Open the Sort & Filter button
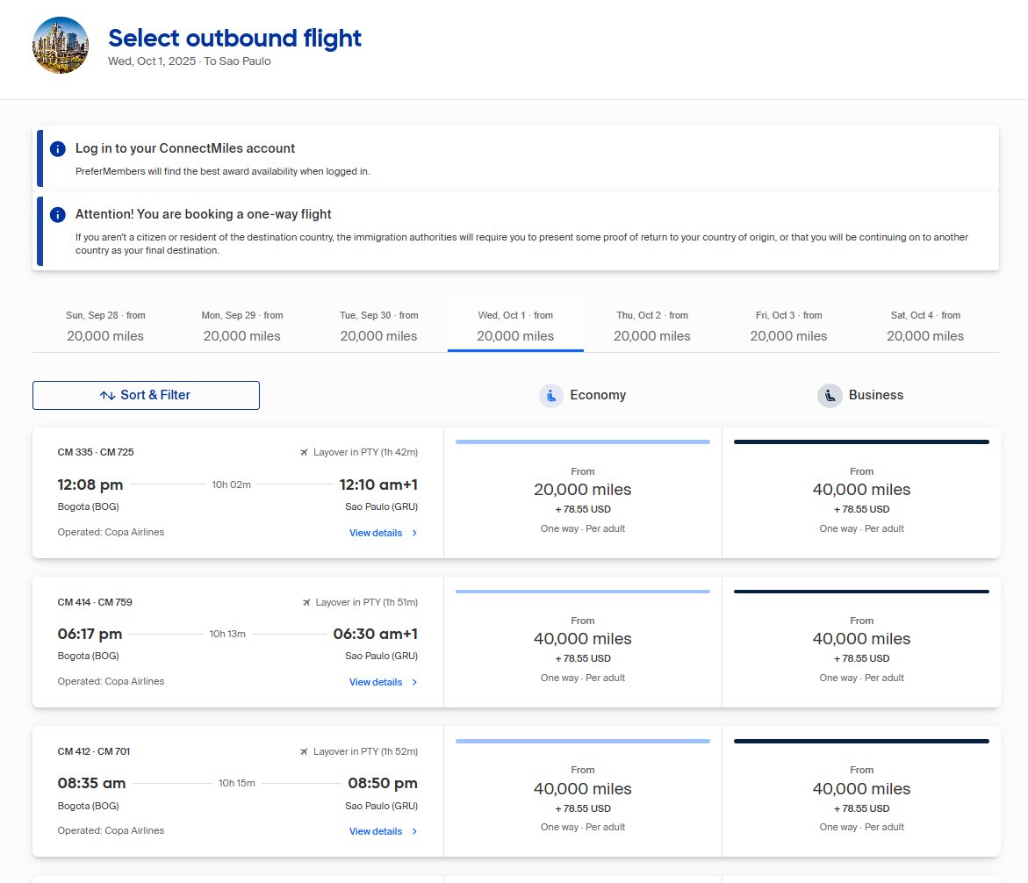Image resolution: width=1028 pixels, height=883 pixels. [x=147, y=395]
